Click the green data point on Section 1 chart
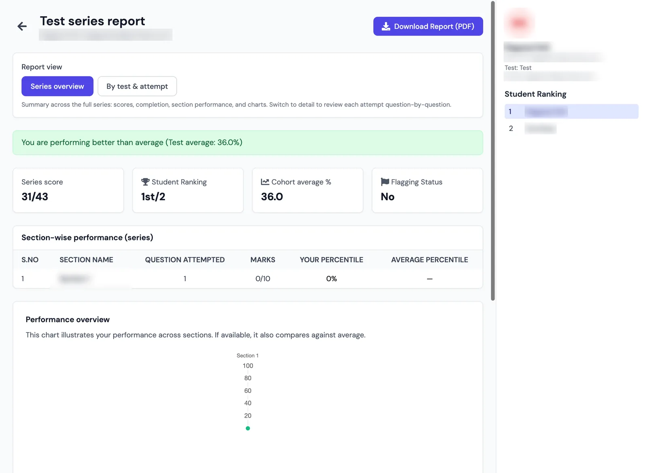The image size is (647, 473). coord(248,428)
